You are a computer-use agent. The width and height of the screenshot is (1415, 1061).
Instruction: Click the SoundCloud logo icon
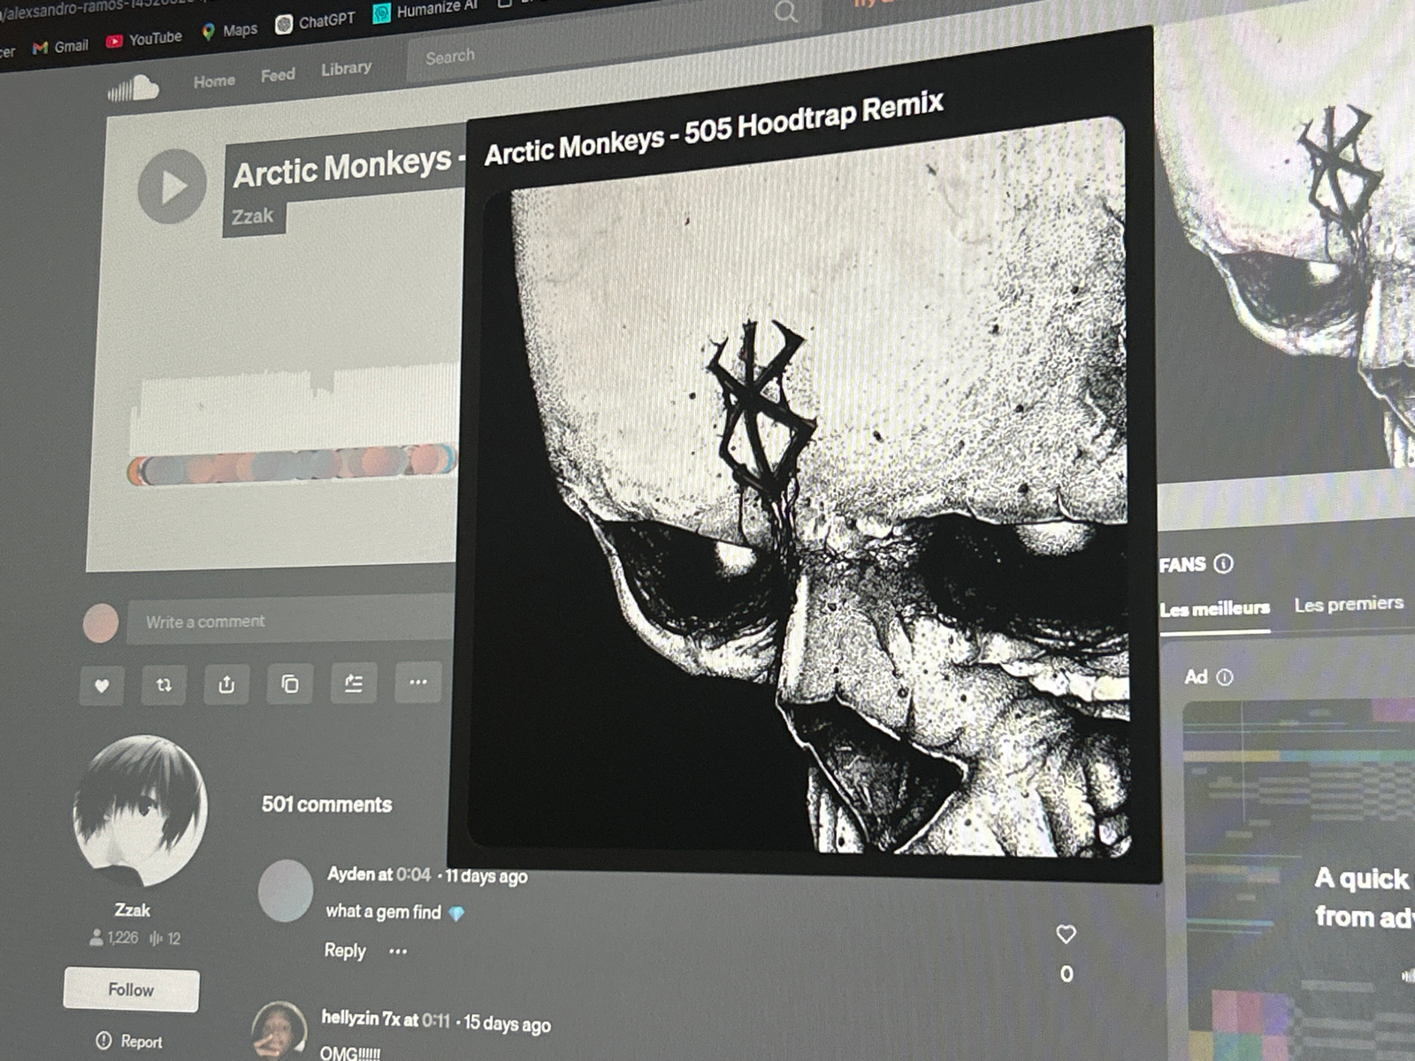pyautogui.click(x=134, y=89)
